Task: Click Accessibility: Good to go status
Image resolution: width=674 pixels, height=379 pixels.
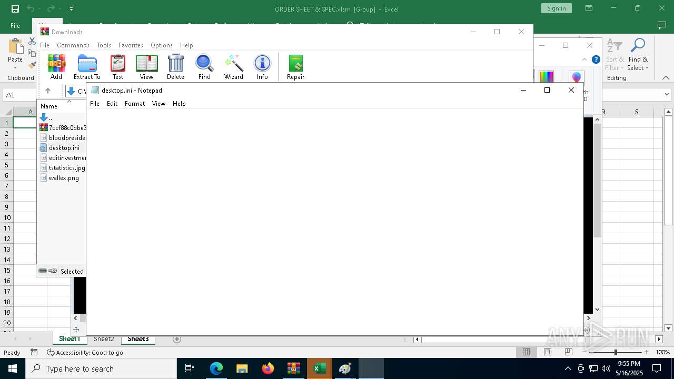Action: (x=85, y=353)
